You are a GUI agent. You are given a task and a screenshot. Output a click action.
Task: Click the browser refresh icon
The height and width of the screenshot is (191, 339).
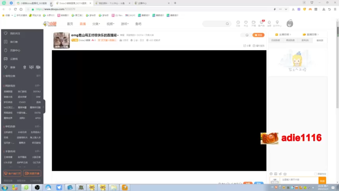pyautogui.click(x=15, y=9)
